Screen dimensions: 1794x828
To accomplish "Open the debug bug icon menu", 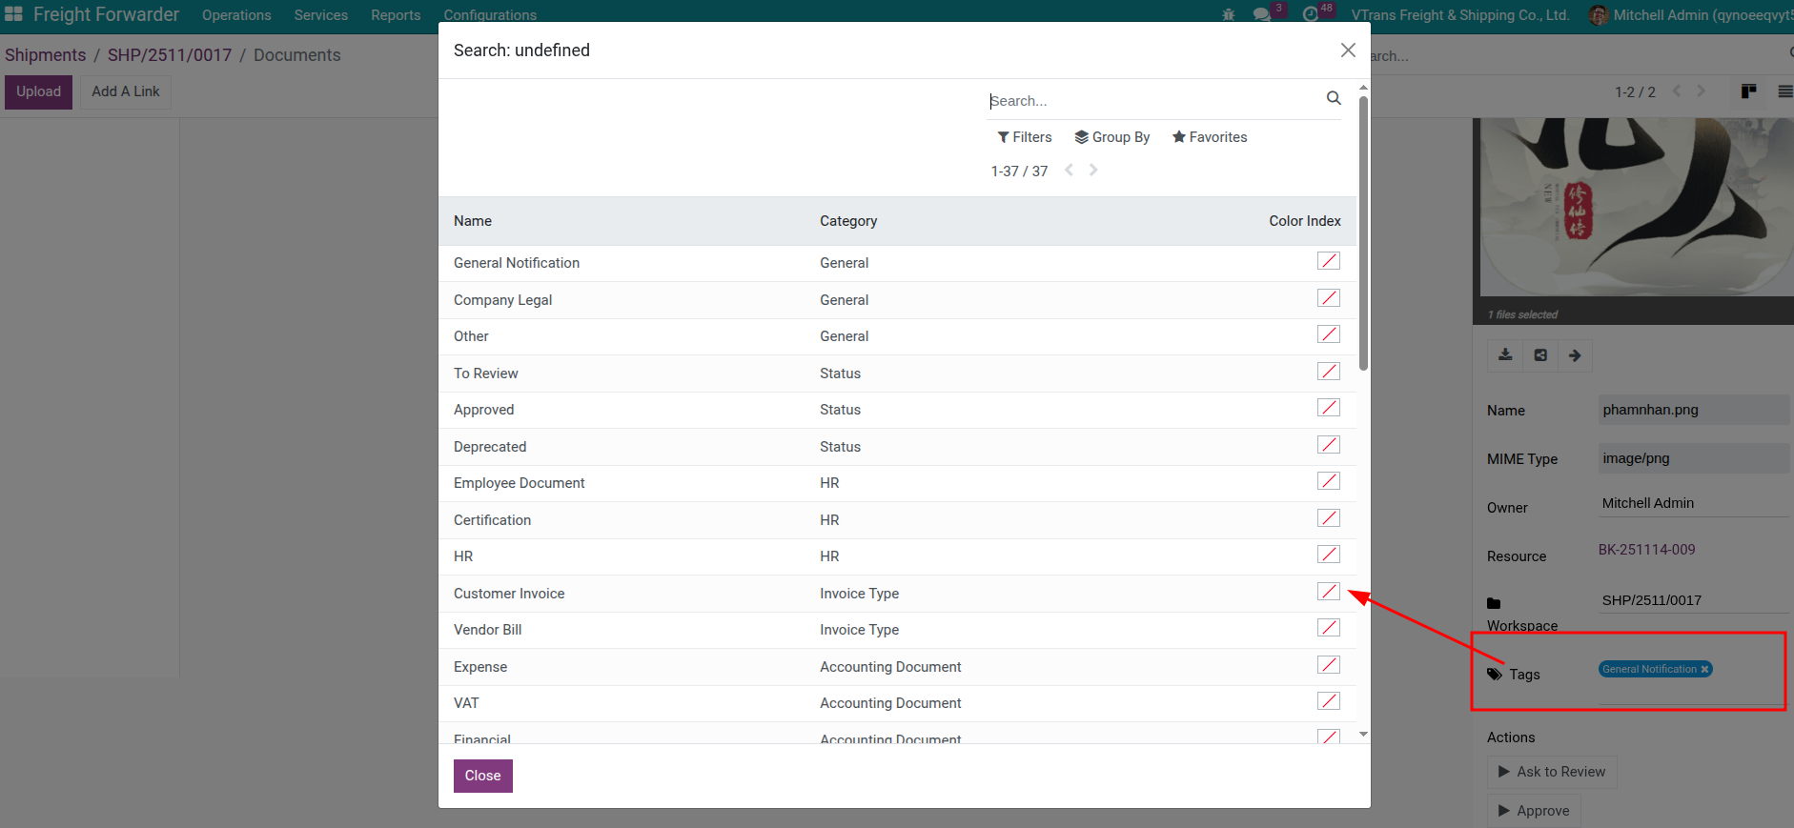I will [1228, 14].
